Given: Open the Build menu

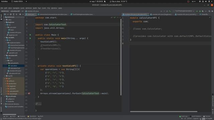Looking at the screenshot, I should (35, 8).
